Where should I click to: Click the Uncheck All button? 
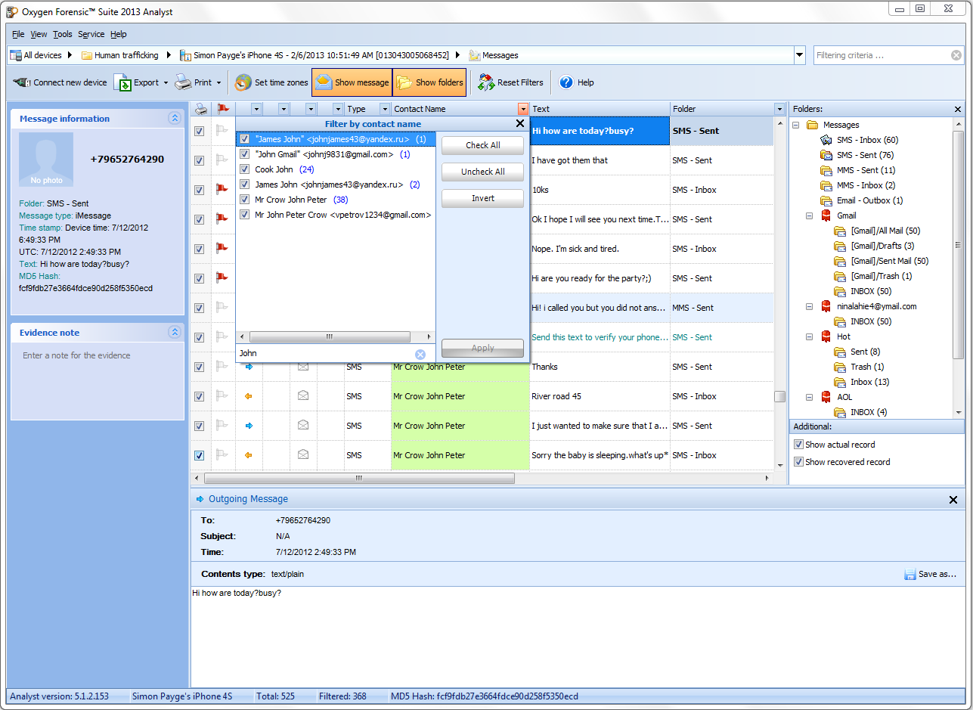point(482,172)
